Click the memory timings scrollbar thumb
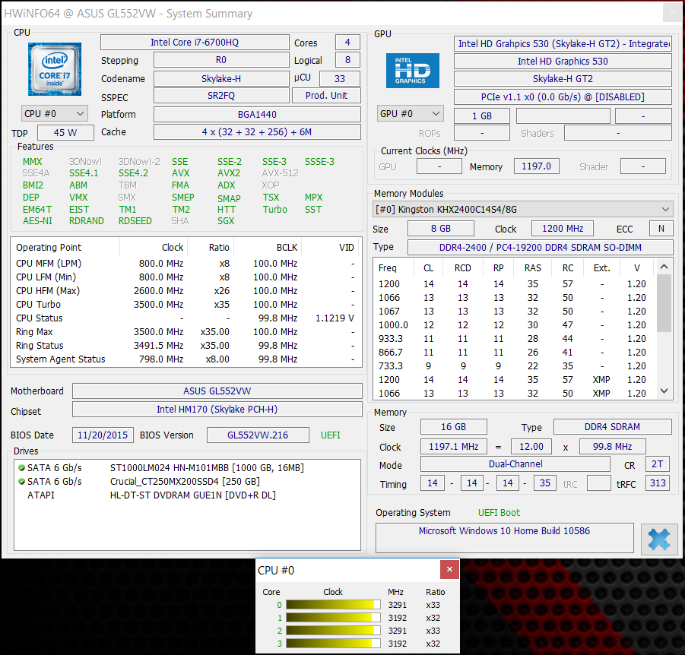The width and height of the screenshot is (685, 655). (664, 303)
